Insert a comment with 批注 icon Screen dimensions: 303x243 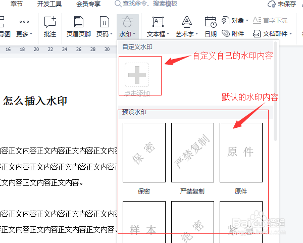50,22
